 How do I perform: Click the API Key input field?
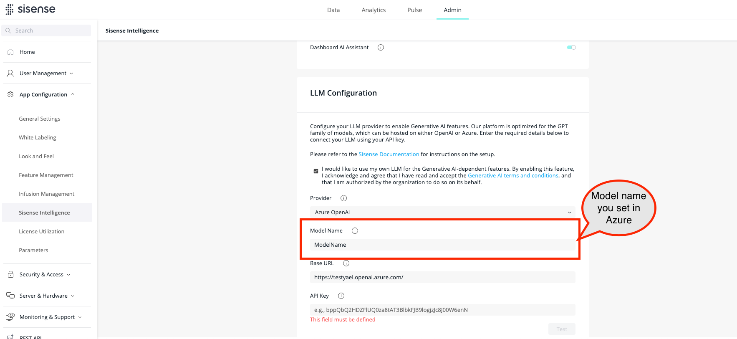click(442, 310)
